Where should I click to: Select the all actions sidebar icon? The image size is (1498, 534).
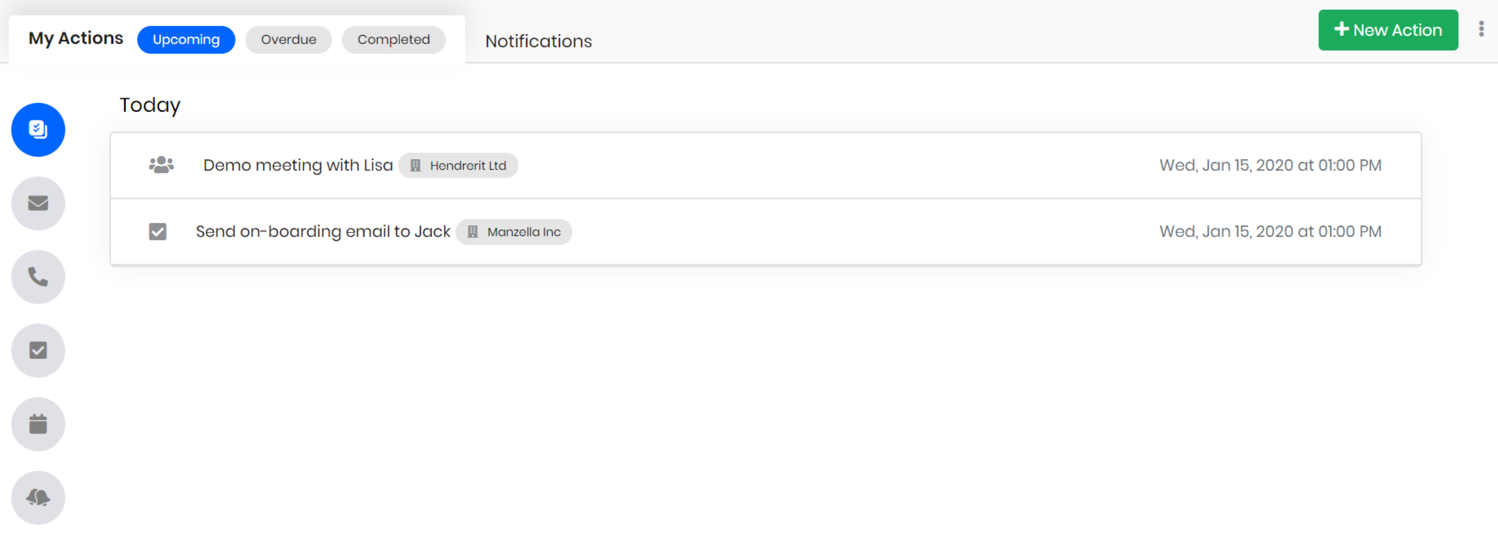38,130
